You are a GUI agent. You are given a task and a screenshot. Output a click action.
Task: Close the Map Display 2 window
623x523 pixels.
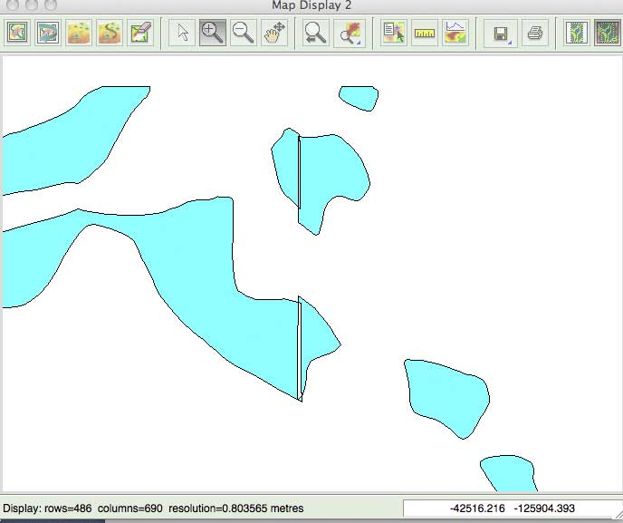(x=13, y=5)
